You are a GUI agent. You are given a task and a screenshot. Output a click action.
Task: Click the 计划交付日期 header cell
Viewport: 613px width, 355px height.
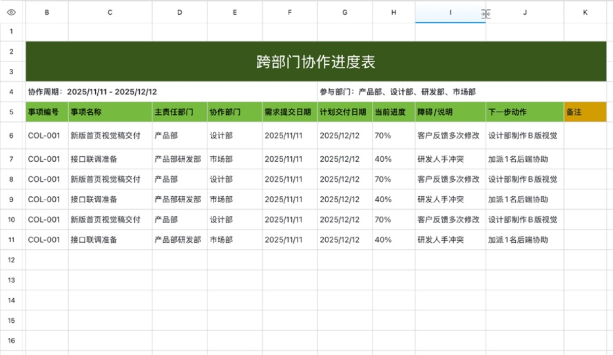tap(344, 112)
